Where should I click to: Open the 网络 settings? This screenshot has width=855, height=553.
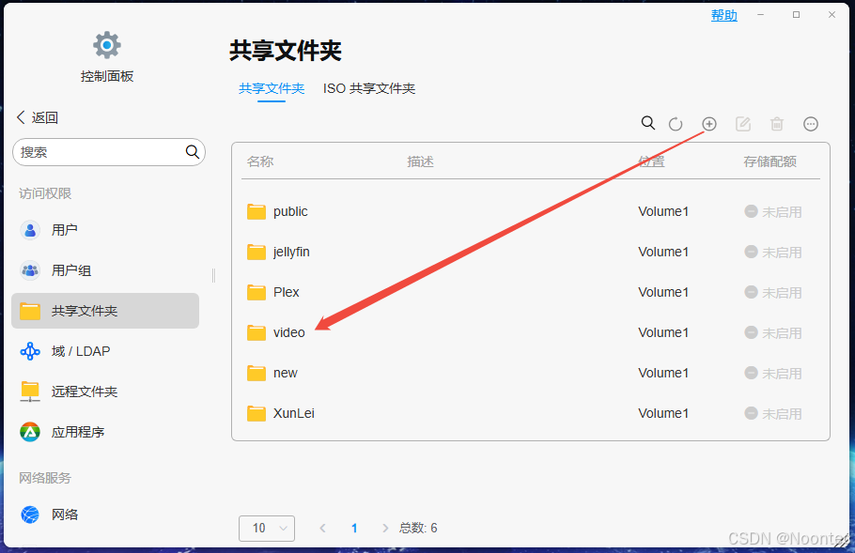coord(104,515)
